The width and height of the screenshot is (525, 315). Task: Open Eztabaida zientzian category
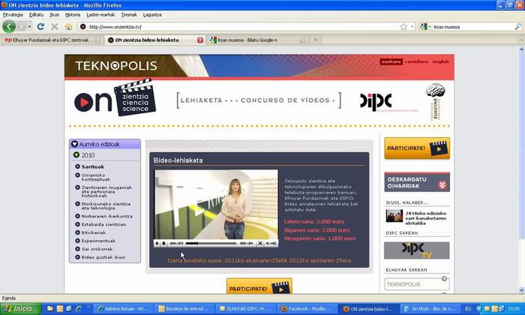103,224
